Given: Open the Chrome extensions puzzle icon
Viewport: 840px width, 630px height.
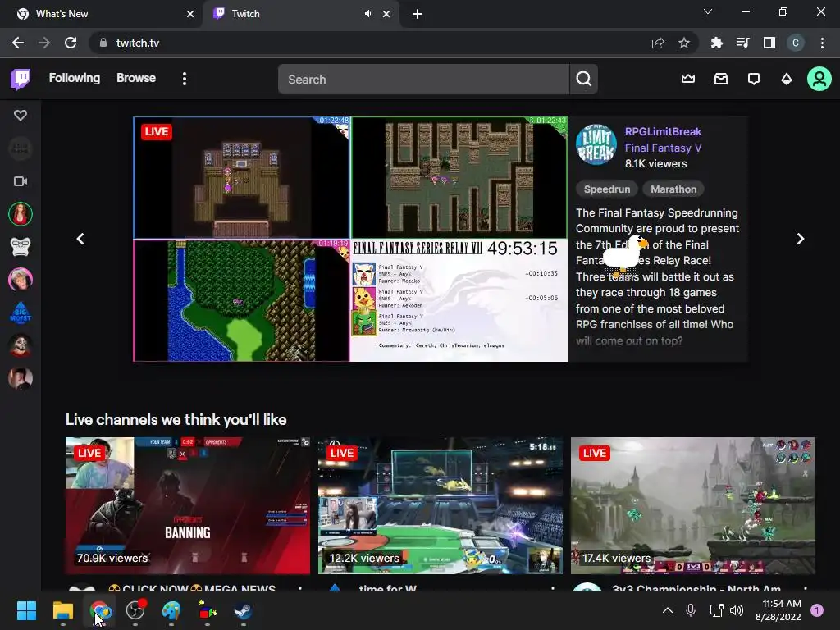Looking at the screenshot, I should point(716,43).
